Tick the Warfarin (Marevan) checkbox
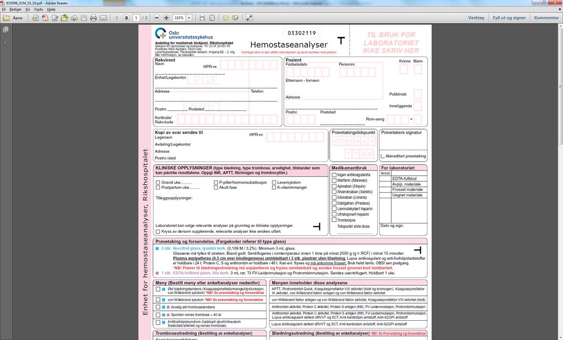563x340 pixels. (x=334, y=180)
